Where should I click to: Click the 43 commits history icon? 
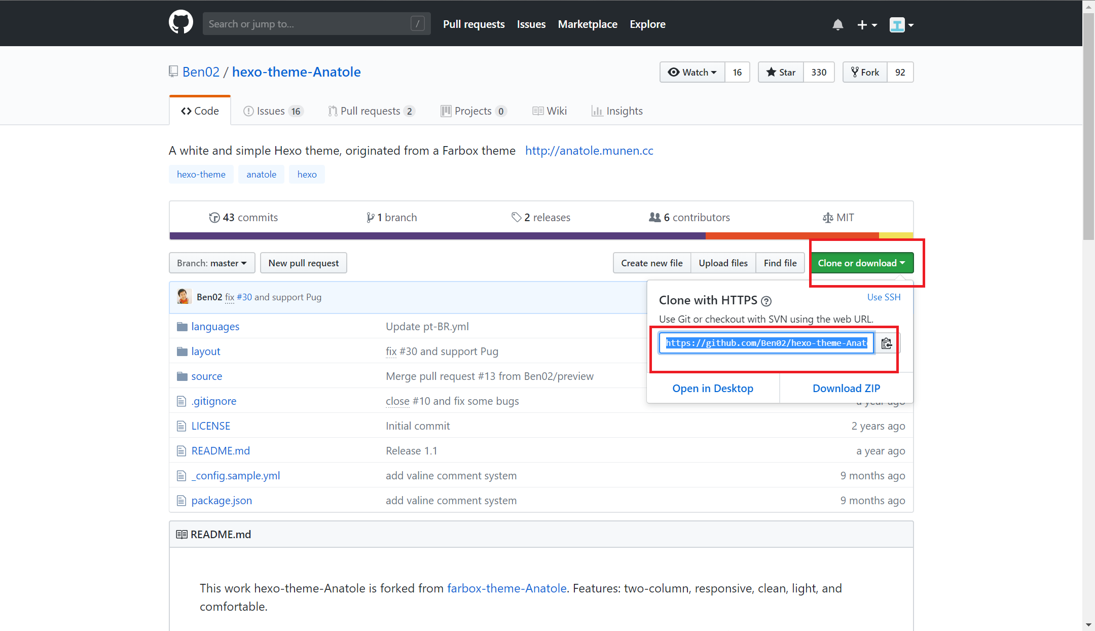214,218
